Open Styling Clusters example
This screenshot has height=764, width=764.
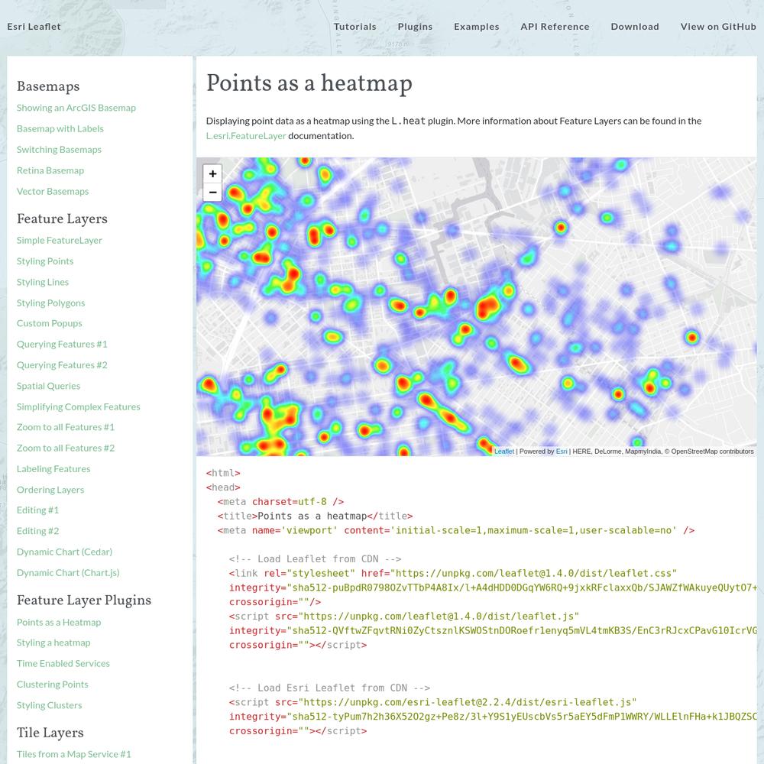[x=49, y=706]
